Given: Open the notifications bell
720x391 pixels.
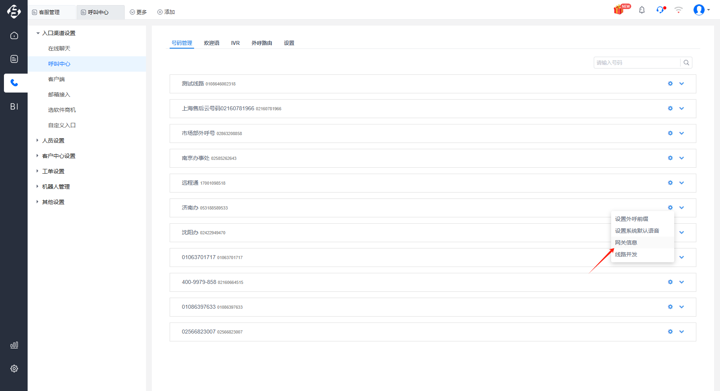Looking at the screenshot, I should pyautogui.click(x=642, y=10).
